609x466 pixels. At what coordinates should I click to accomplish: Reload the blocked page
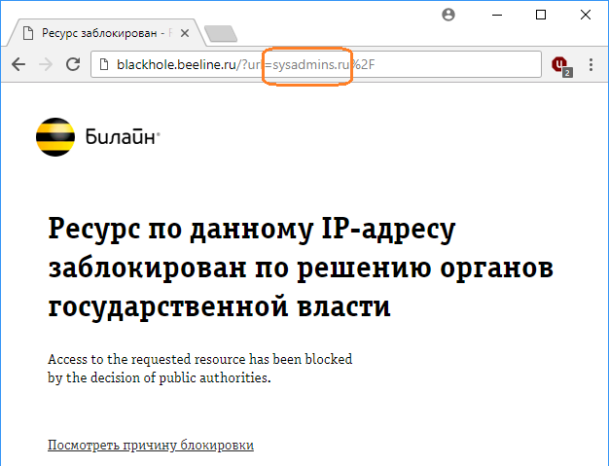[x=73, y=64]
